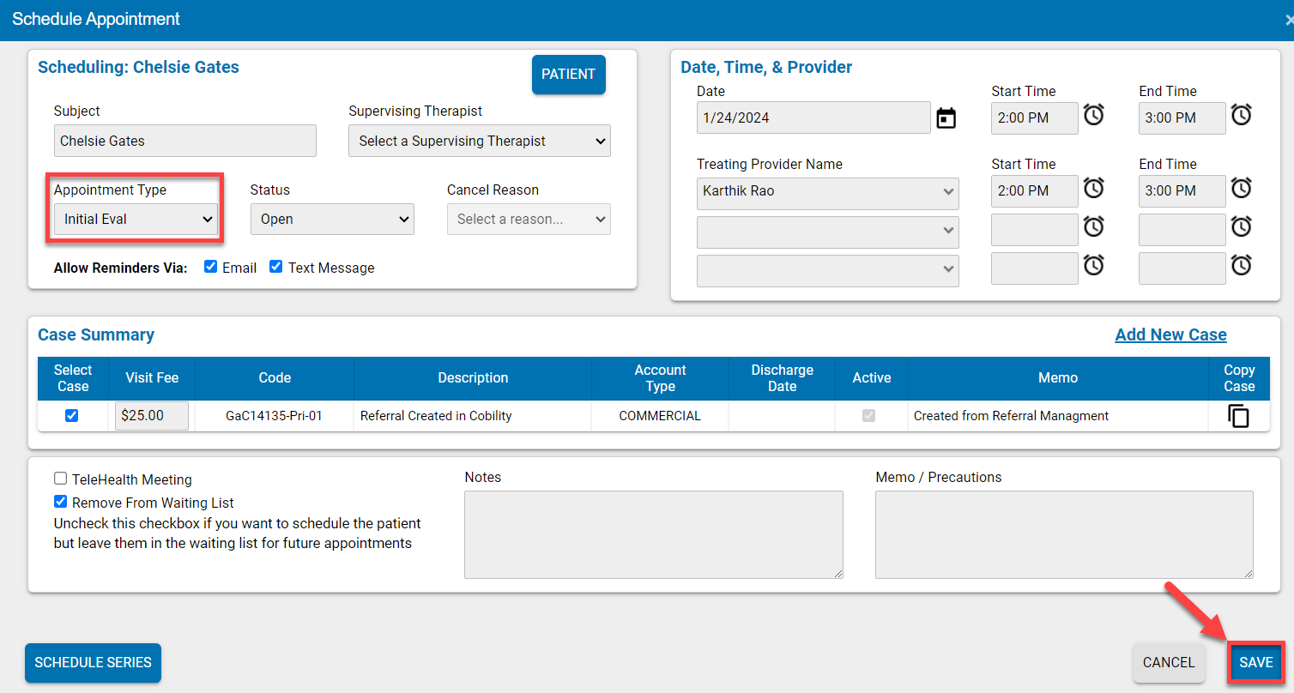Open the Date calendar picker
Screen dimensions: 1294x693
(x=946, y=118)
